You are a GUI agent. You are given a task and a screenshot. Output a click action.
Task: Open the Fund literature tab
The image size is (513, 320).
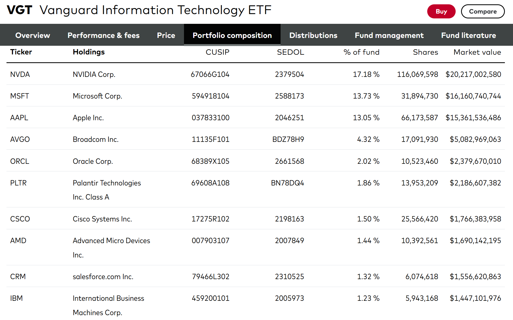(x=468, y=35)
